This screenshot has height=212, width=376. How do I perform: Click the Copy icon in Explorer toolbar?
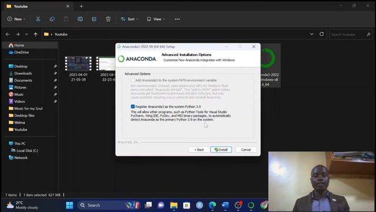coord(52,19)
